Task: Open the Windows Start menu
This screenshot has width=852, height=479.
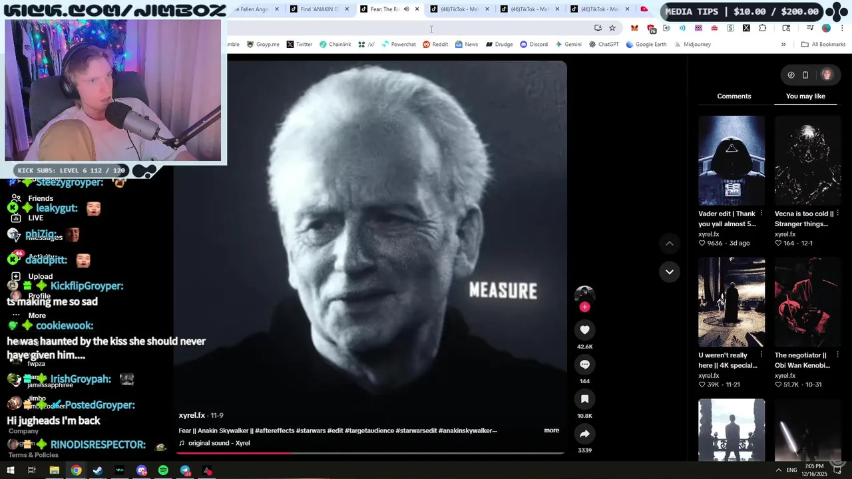Action: pyautogui.click(x=11, y=470)
